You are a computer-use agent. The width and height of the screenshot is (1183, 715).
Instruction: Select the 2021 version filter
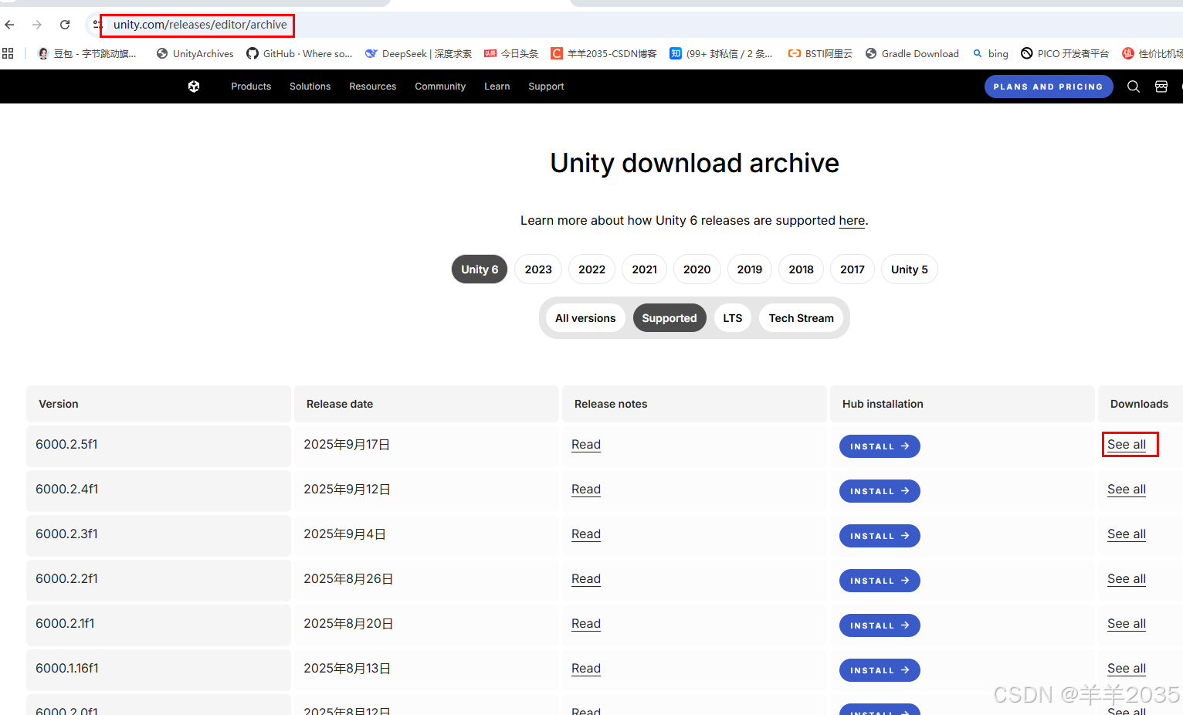click(x=644, y=269)
